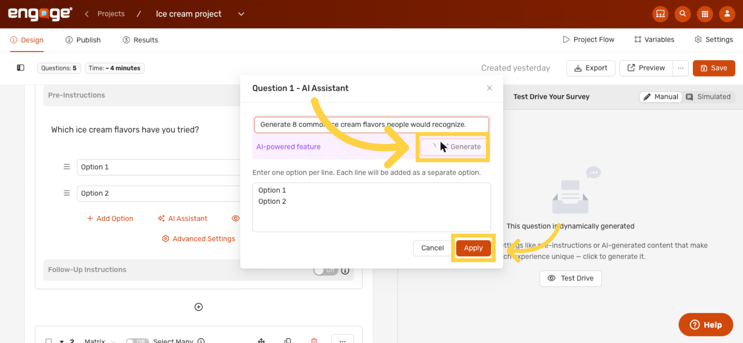This screenshot has width=743, height=343.
Task: Open the Help widget
Action: point(705,325)
